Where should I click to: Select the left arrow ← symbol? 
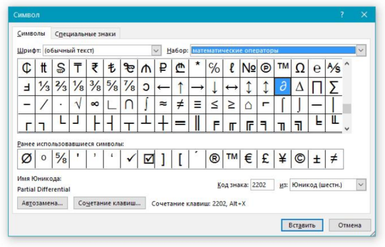(163, 87)
